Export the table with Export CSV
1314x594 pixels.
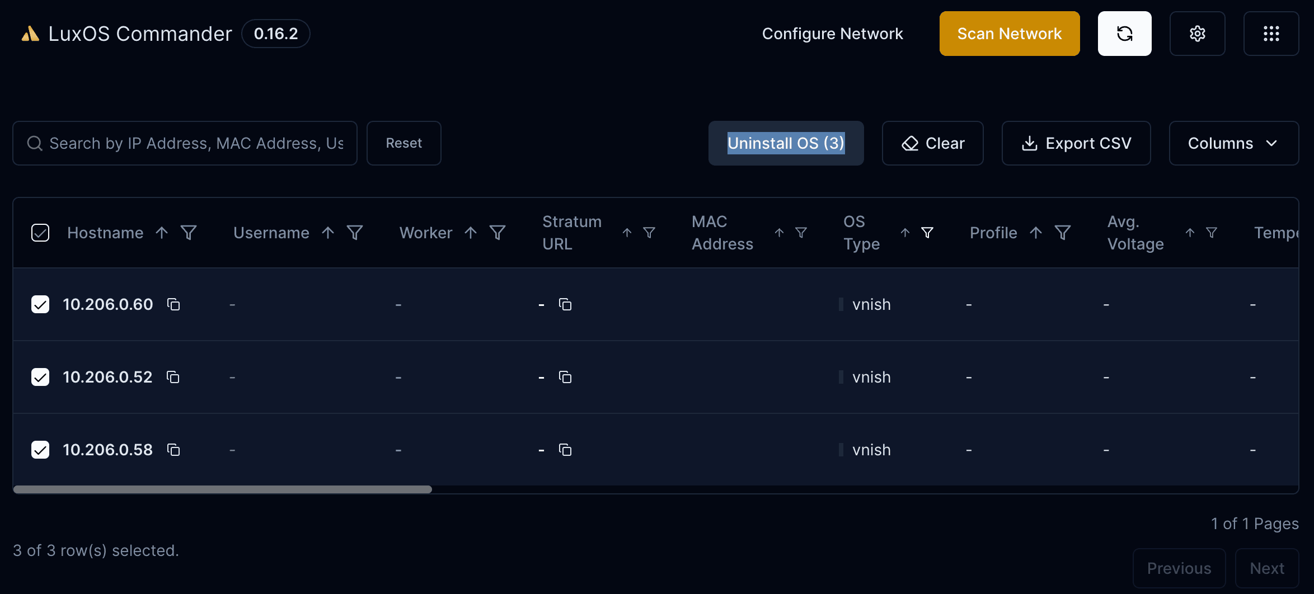click(x=1076, y=143)
